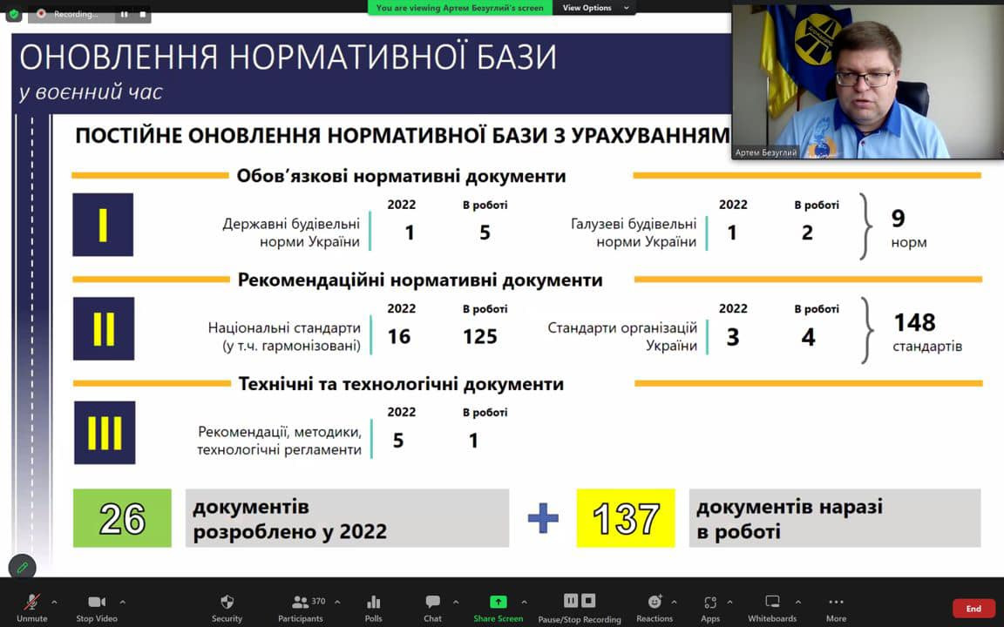Expand the audio settings arrow beside Unmute
Viewport: 1004px width, 627px height.
click(x=54, y=602)
